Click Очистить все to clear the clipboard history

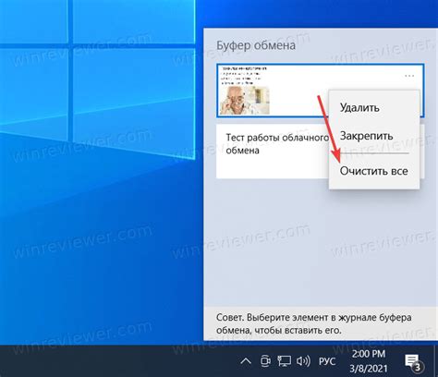(373, 171)
